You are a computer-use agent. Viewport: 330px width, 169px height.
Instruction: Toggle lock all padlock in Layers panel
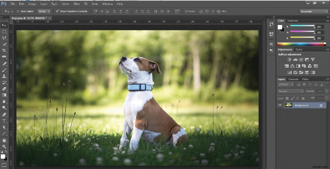pos(303,98)
